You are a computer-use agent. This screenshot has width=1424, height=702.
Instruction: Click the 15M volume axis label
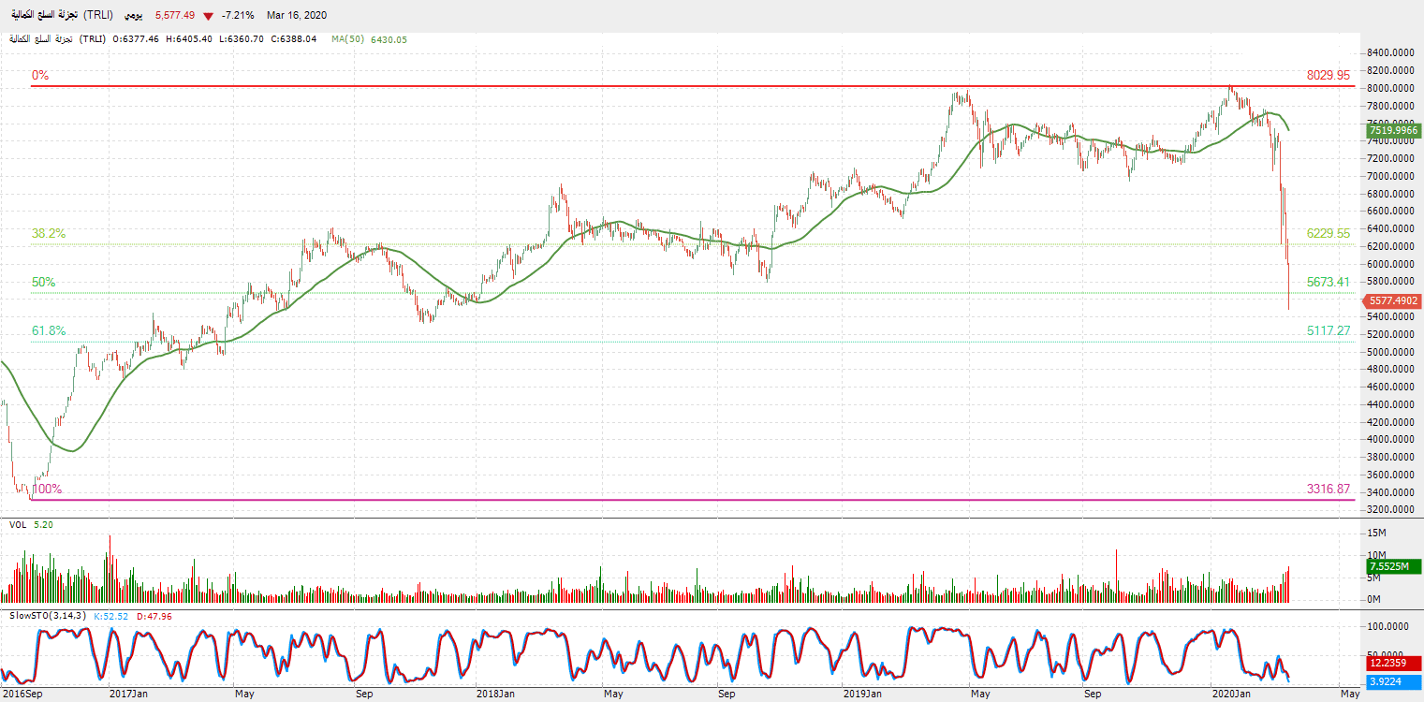click(1377, 534)
